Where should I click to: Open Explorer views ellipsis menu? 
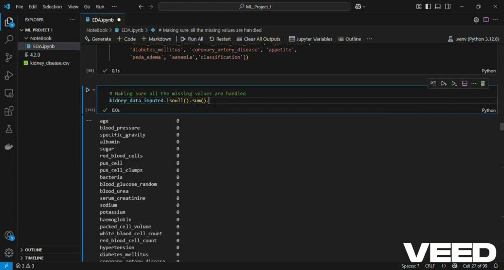click(x=72, y=20)
